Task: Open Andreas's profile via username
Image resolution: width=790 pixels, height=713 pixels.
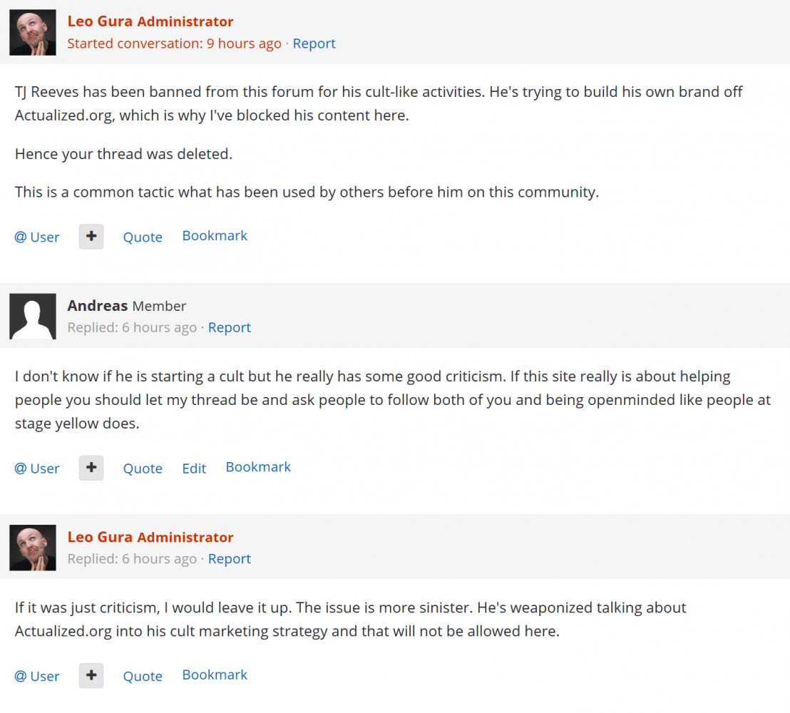Action: pyautogui.click(x=98, y=306)
